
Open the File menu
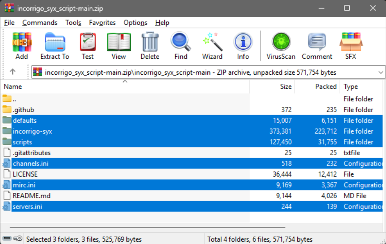pyautogui.click(x=10, y=23)
